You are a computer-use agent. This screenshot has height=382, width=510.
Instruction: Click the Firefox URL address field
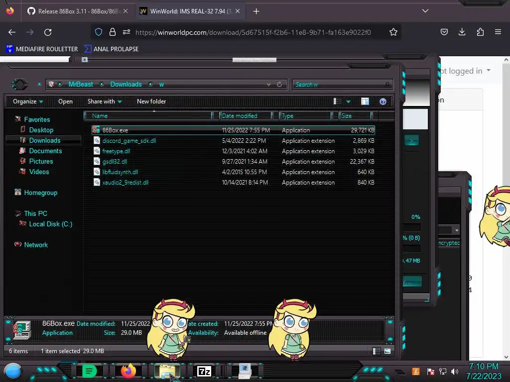253,32
